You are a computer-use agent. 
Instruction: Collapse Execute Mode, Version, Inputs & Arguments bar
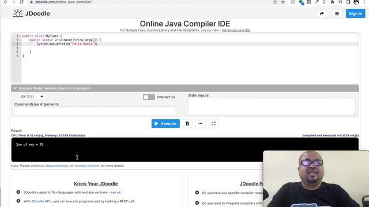pyautogui.click(x=185, y=88)
